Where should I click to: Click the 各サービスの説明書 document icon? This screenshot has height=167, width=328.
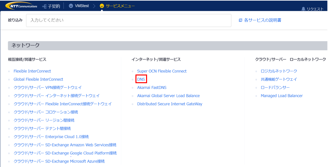[240, 20]
